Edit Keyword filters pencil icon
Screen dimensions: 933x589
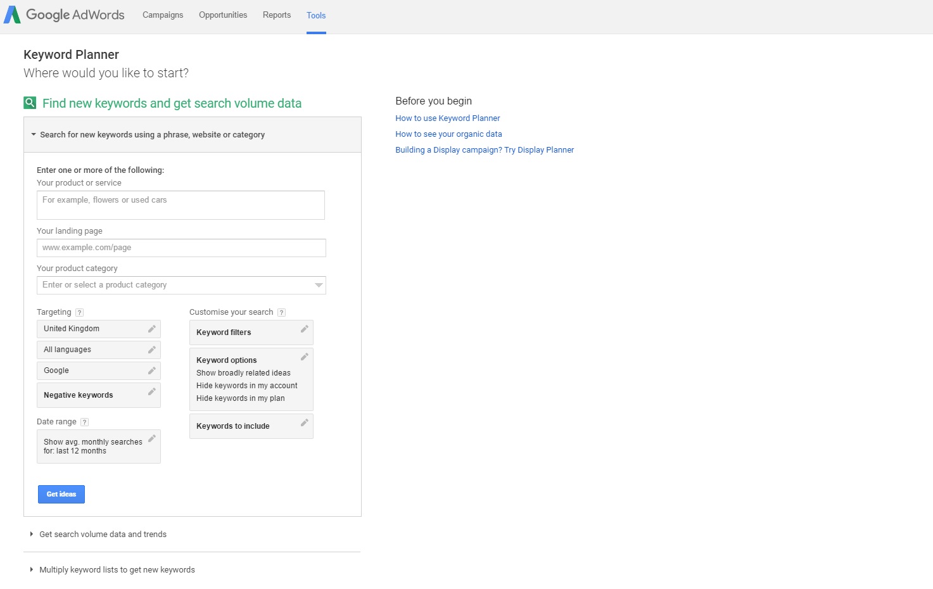(305, 329)
